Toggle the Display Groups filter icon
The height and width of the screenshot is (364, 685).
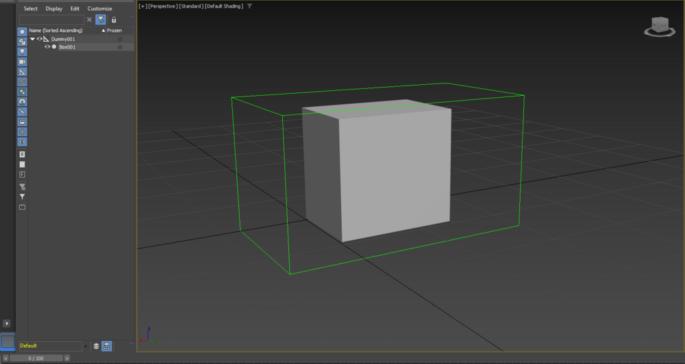point(23,92)
